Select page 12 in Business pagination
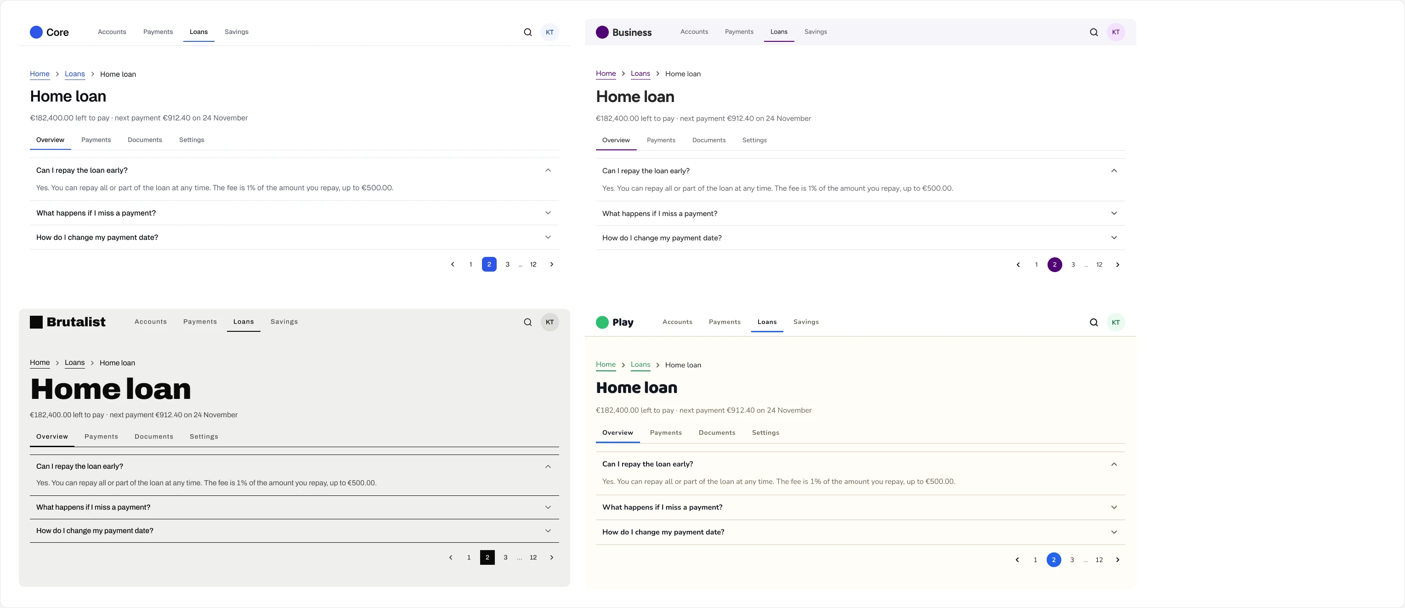The width and height of the screenshot is (1405, 608). tap(1099, 265)
